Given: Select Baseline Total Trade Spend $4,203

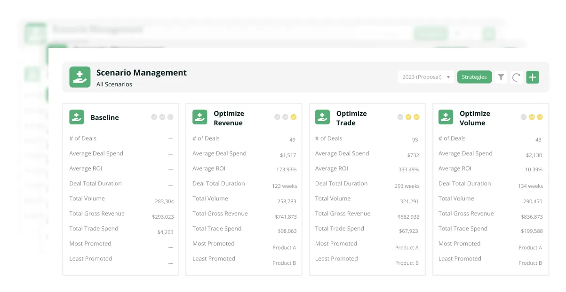Looking at the screenshot, I should (166, 232).
